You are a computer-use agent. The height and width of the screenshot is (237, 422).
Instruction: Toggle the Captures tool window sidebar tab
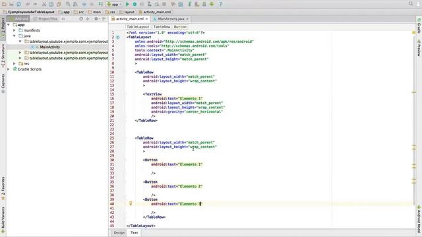(x=3, y=83)
